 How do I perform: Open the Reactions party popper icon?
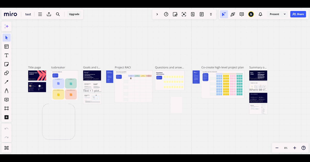tap(233, 14)
